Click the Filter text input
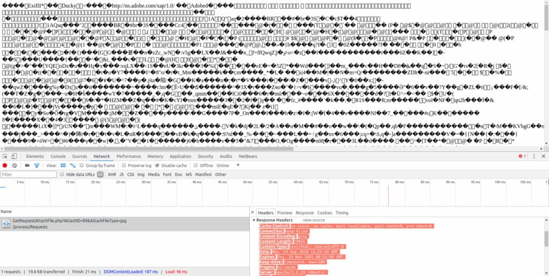The image size is (549, 276). tap(29, 174)
